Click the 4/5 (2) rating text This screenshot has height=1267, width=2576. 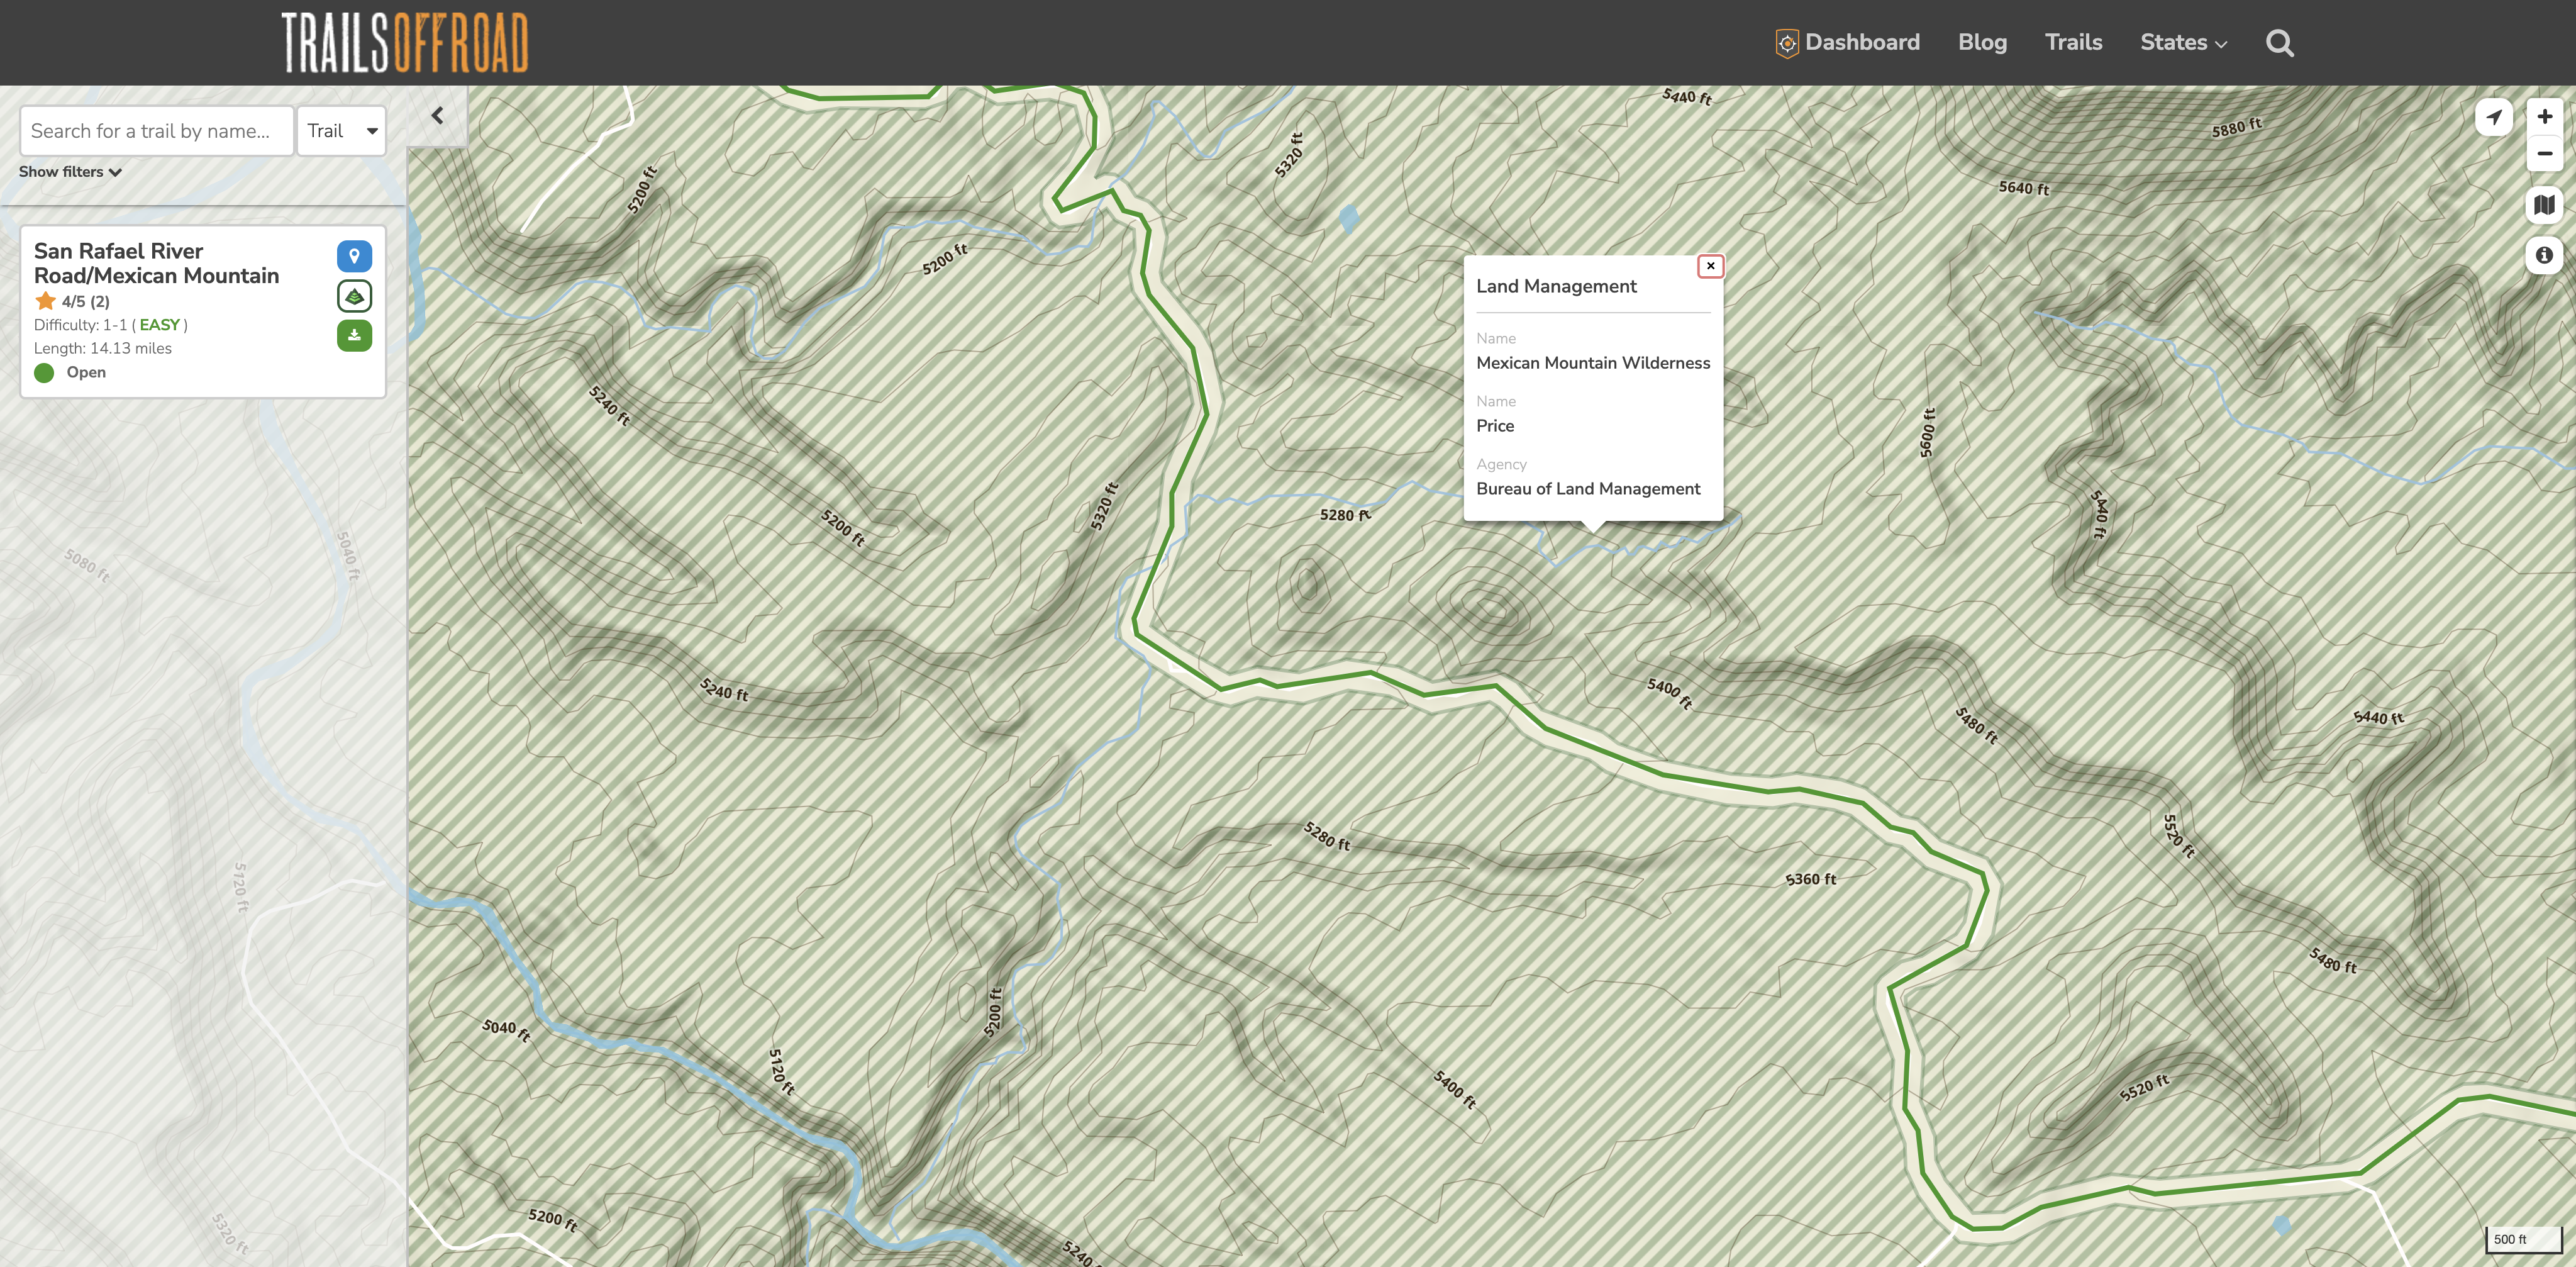pos(86,301)
